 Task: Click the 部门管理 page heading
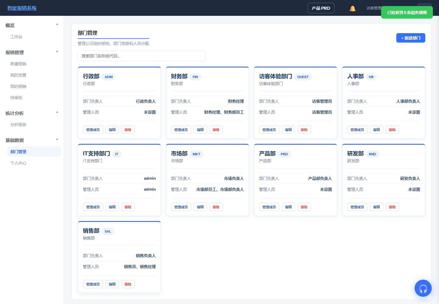[87, 33]
